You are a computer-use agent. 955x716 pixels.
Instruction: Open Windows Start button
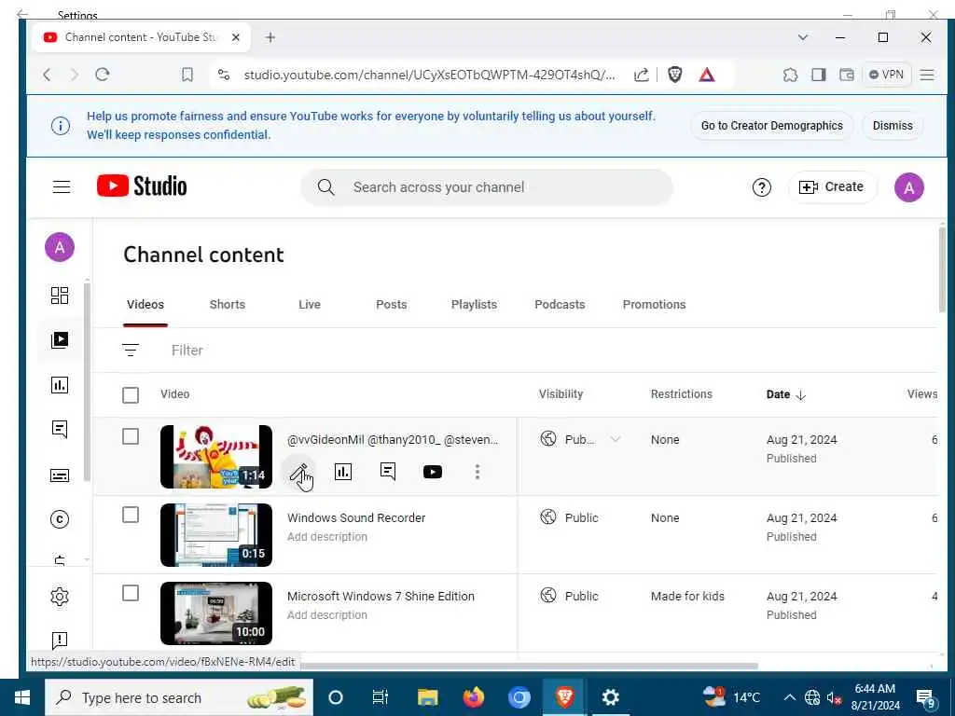click(x=22, y=697)
